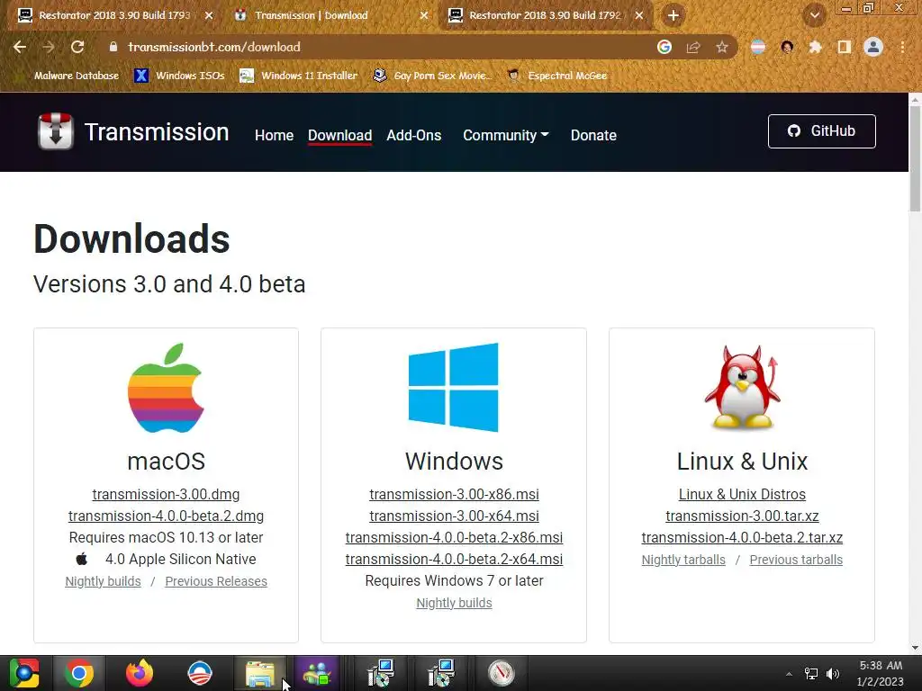Open the compass app in taskbar
The image size is (922, 691).
point(501,673)
